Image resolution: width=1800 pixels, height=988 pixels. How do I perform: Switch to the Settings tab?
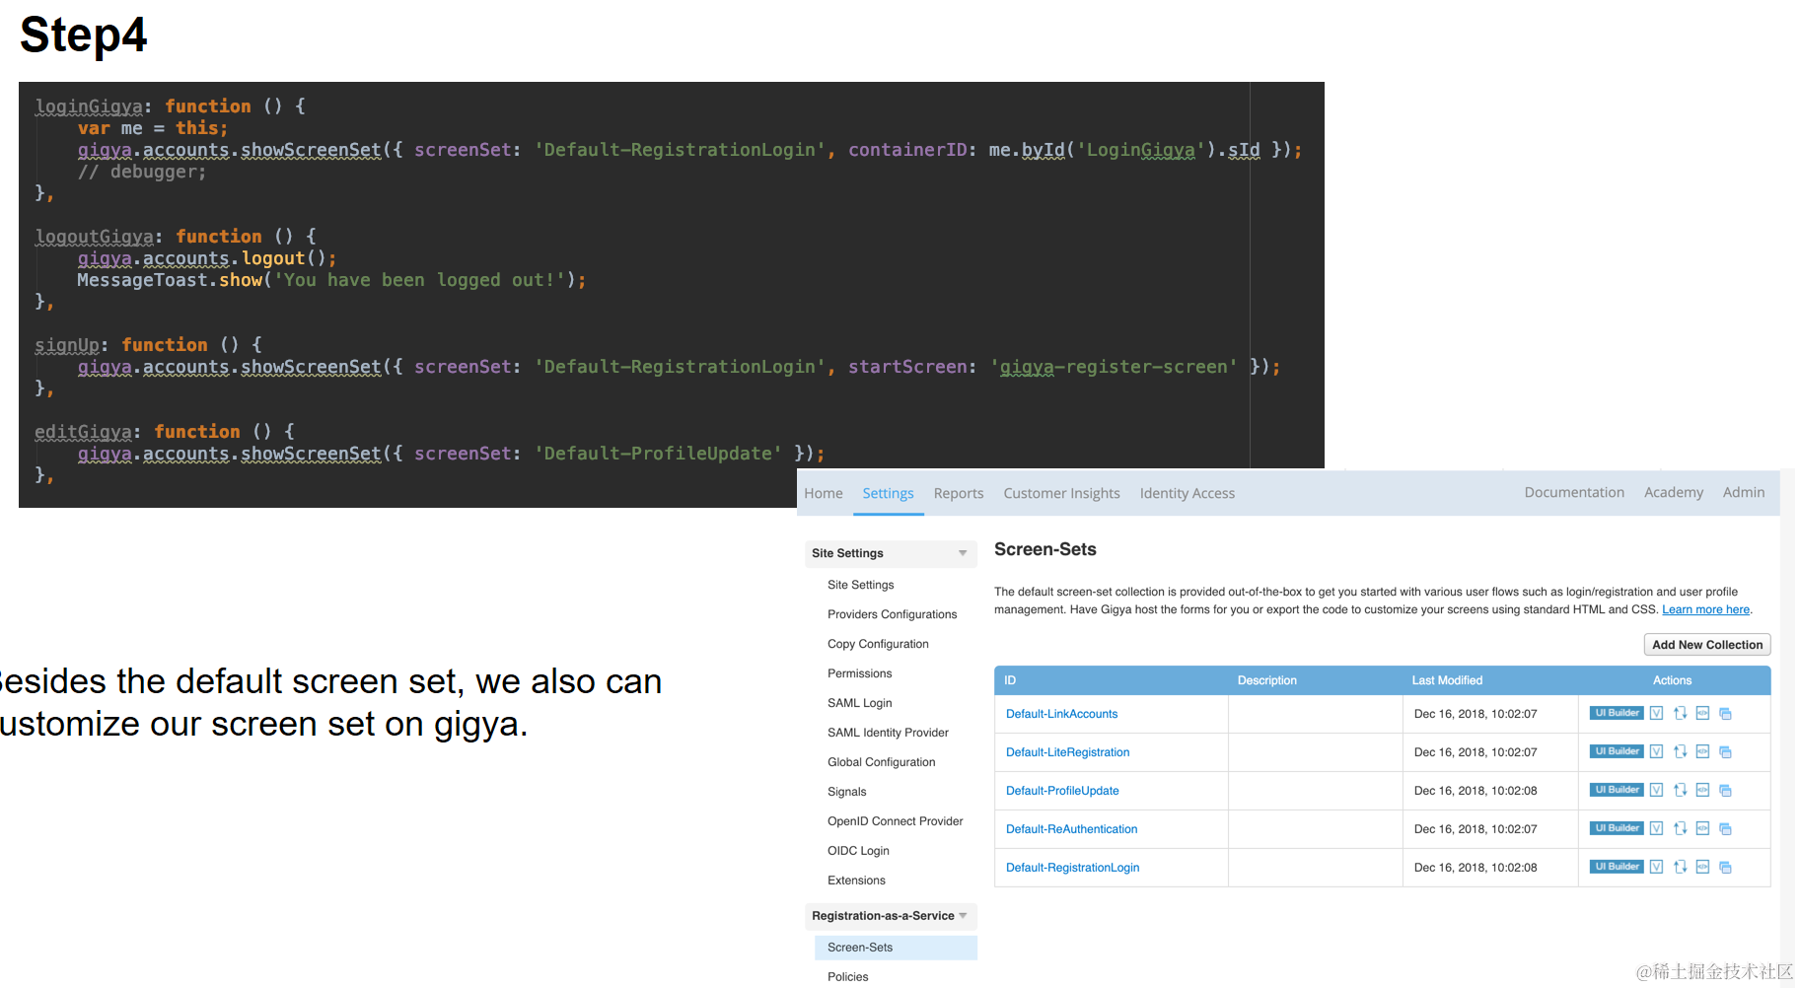[x=888, y=493]
